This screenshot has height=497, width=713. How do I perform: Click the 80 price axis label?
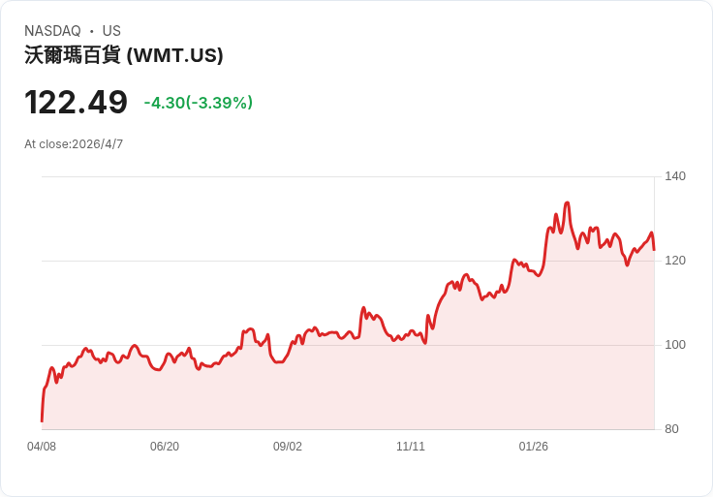point(671,429)
